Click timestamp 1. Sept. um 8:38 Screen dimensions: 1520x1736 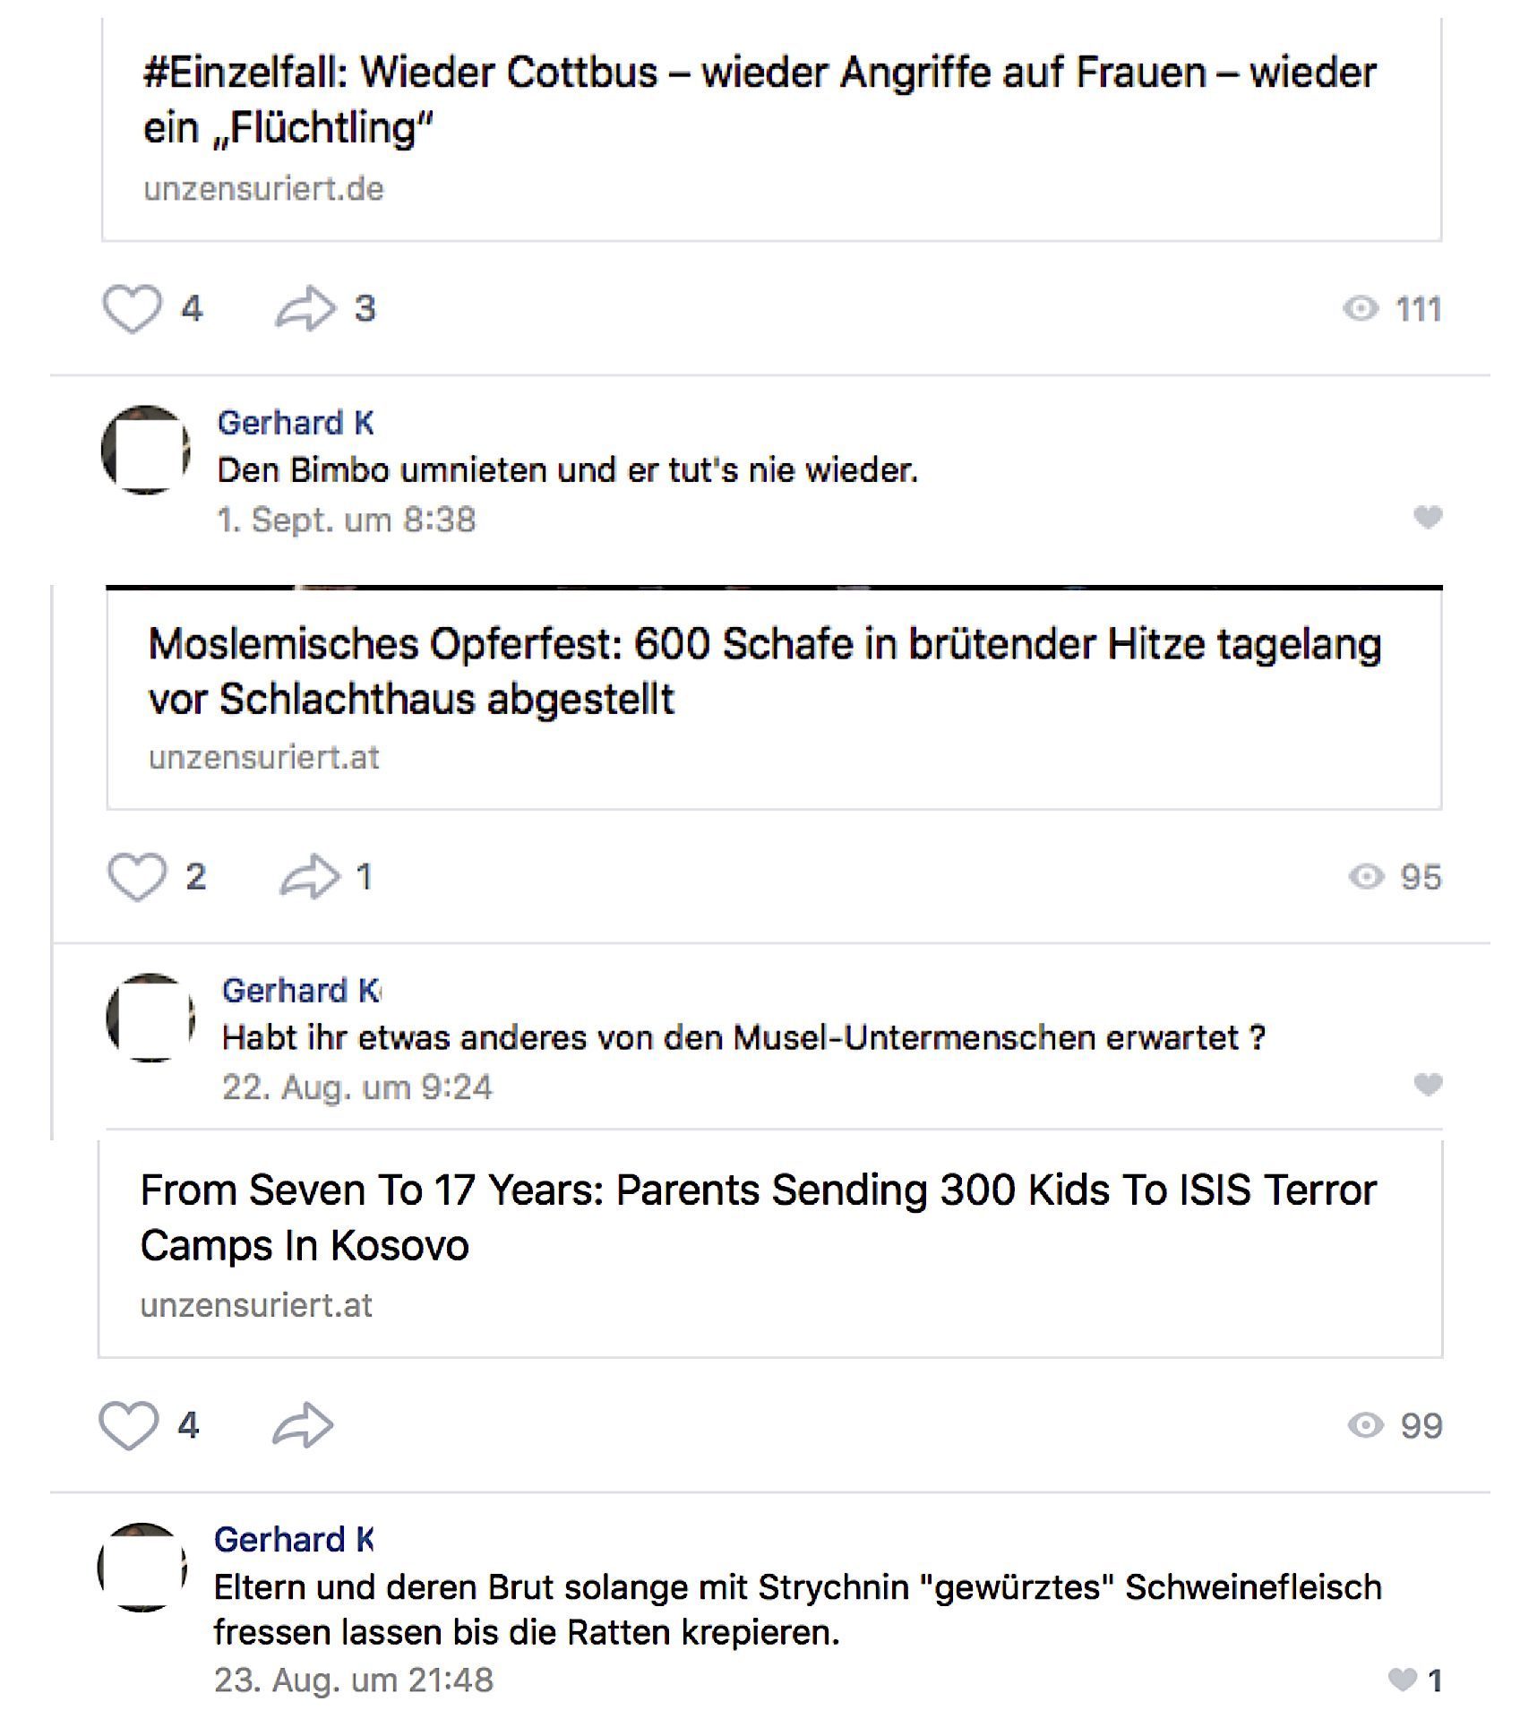click(x=347, y=520)
